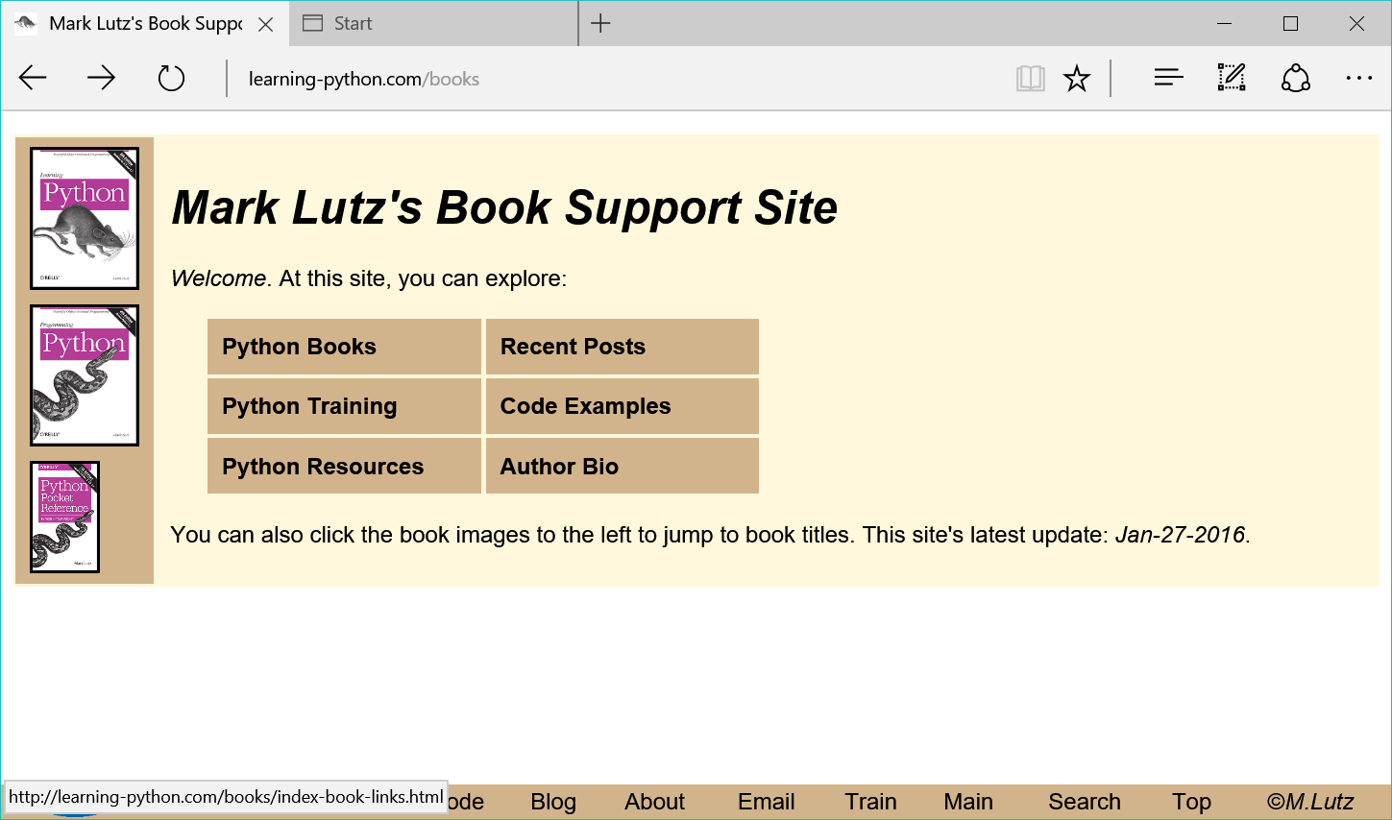1392x820 pixels.
Task: Visit About in the footer bar
Action: 654,802
